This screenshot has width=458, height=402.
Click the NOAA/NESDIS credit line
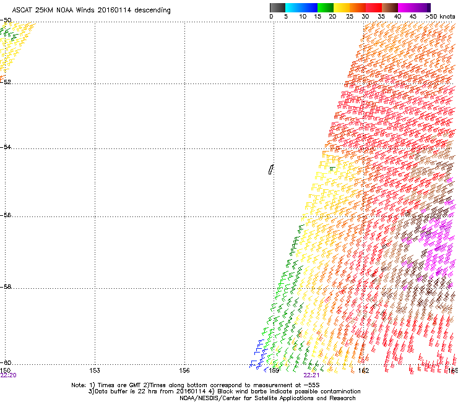267,398
